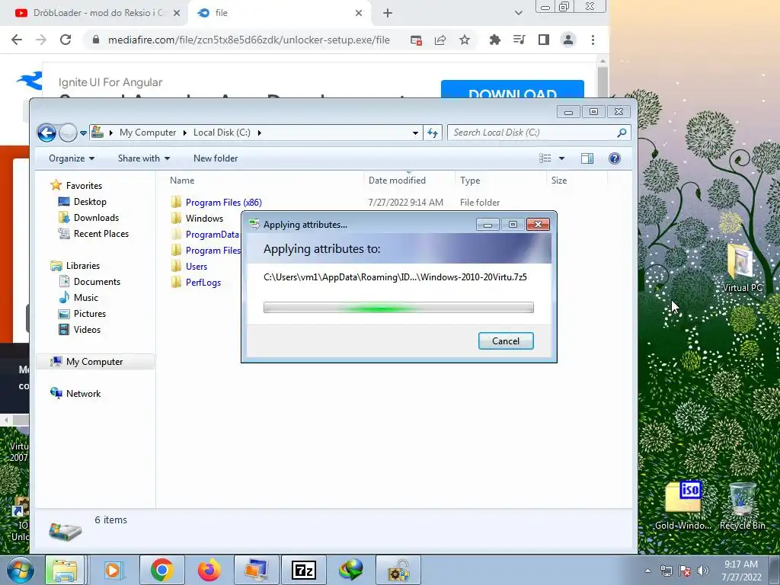Open Organize dropdown menu

[71, 158]
